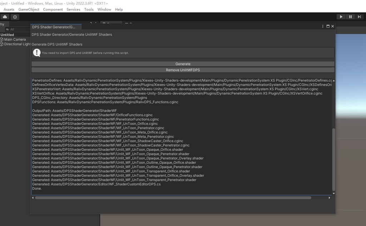Viewport: 366px width, 226px height.
Task: Click the 'DPSFunctions:' log line
Action: pyautogui.click(x=105, y=102)
